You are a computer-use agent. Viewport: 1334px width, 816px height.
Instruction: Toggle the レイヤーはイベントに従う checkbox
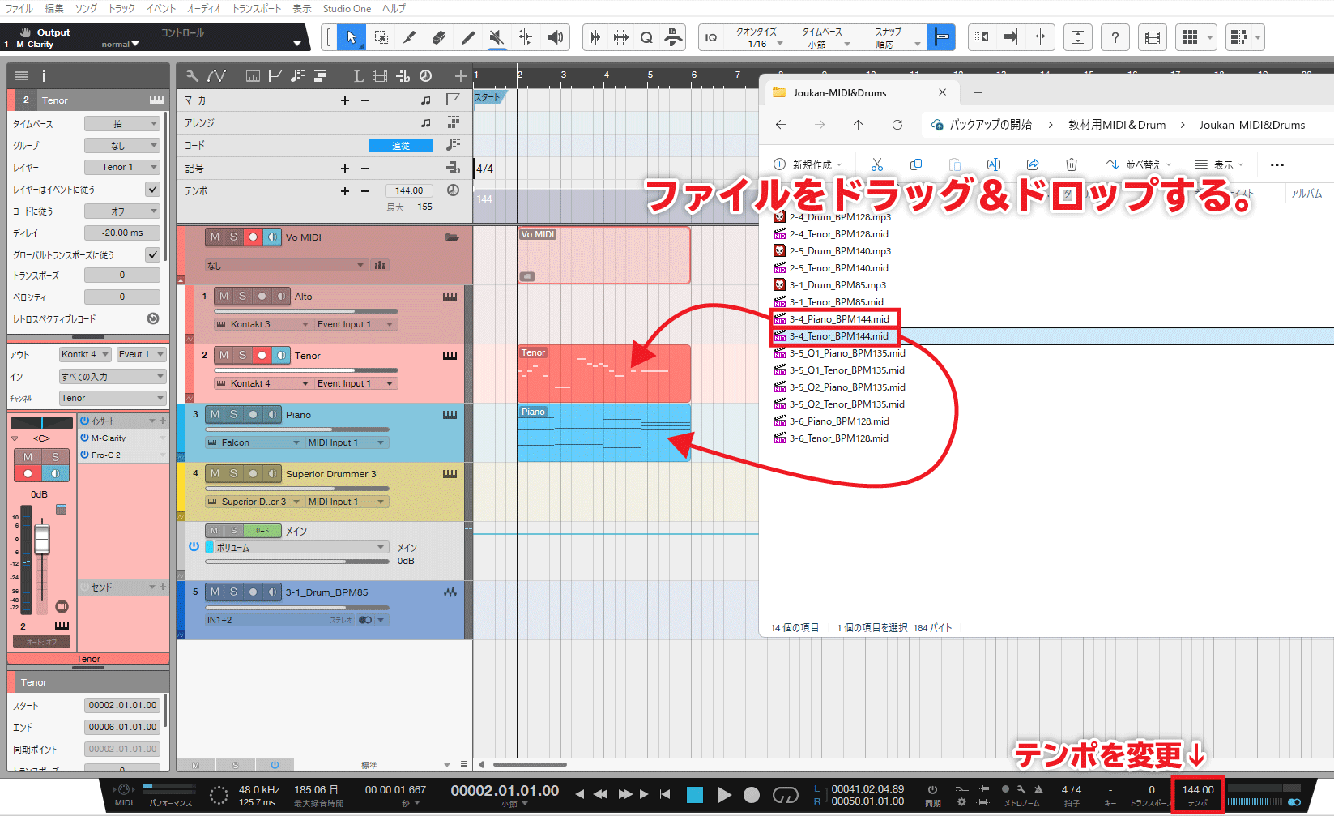(x=152, y=189)
